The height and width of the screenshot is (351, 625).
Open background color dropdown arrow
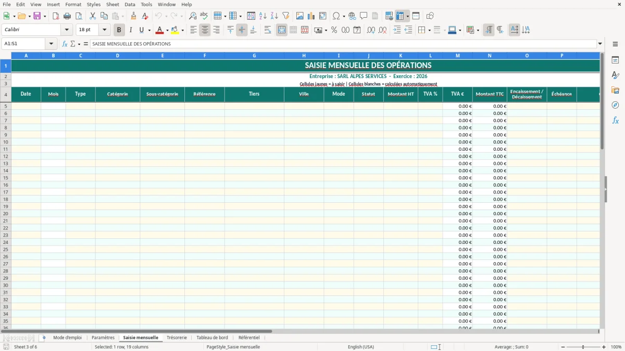(x=182, y=30)
